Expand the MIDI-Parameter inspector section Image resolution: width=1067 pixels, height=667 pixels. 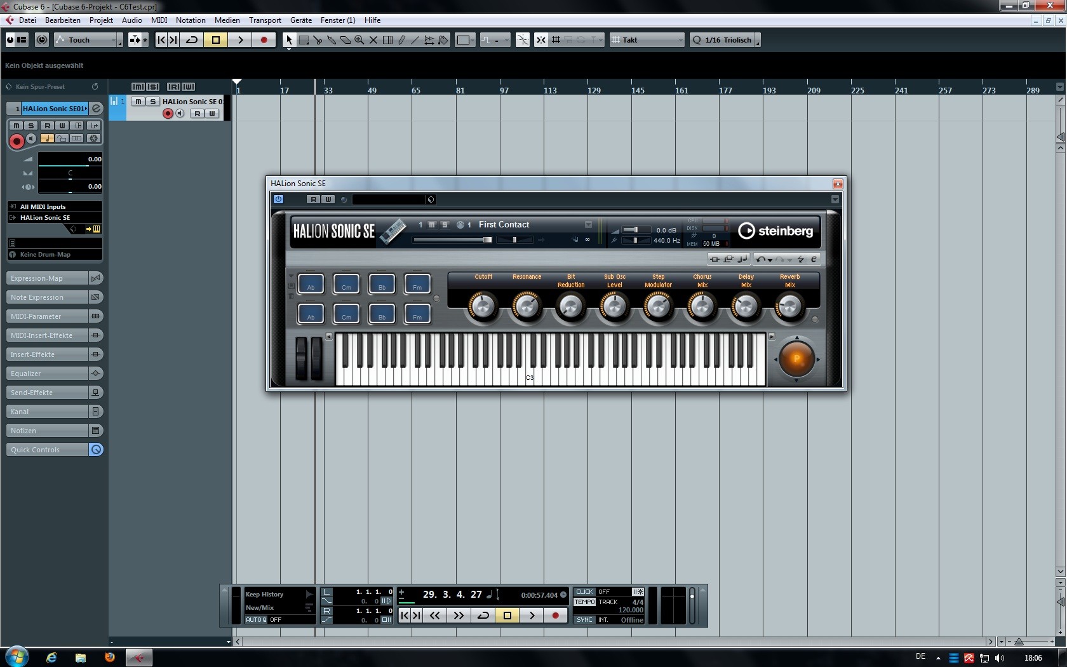click(48, 316)
